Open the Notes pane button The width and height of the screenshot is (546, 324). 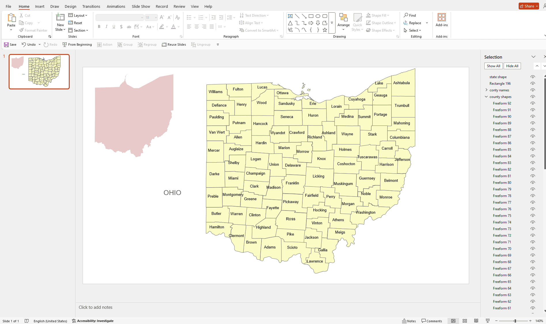[x=409, y=321]
